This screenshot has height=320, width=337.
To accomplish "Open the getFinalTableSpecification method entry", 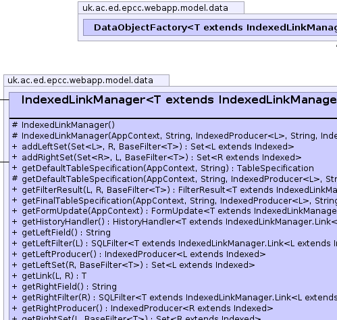I will coord(174,200).
